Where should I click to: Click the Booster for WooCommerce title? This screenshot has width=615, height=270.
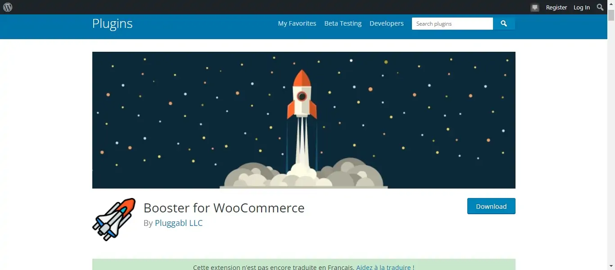click(224, 208)
